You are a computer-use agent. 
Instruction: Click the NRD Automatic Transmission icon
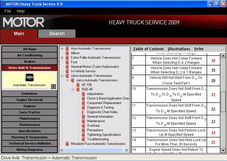point(30,77)
